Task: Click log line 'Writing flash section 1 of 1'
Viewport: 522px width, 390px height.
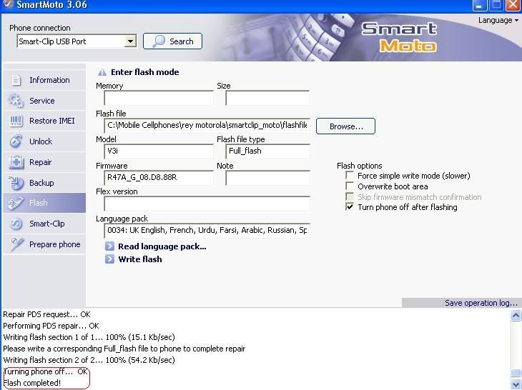Action: 89,337
